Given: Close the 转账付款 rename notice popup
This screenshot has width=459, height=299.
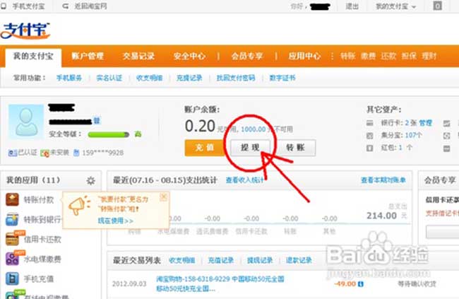Looking at the screenshot, I should (x=164, y=197).
